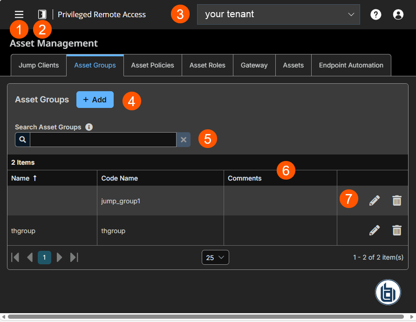This screenshot has height=322, width=416.
Task: Open the Endpoint Automation tab
Action: [x=351, y=65]
